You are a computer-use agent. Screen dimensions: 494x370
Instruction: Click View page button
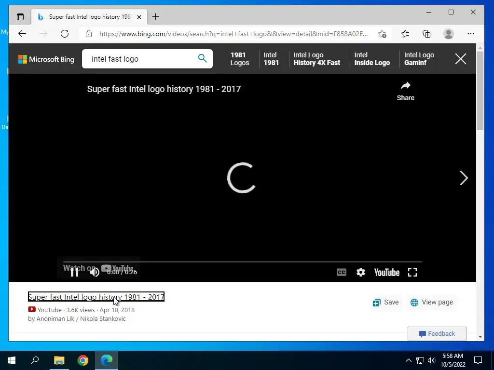(x=432, y=303)
